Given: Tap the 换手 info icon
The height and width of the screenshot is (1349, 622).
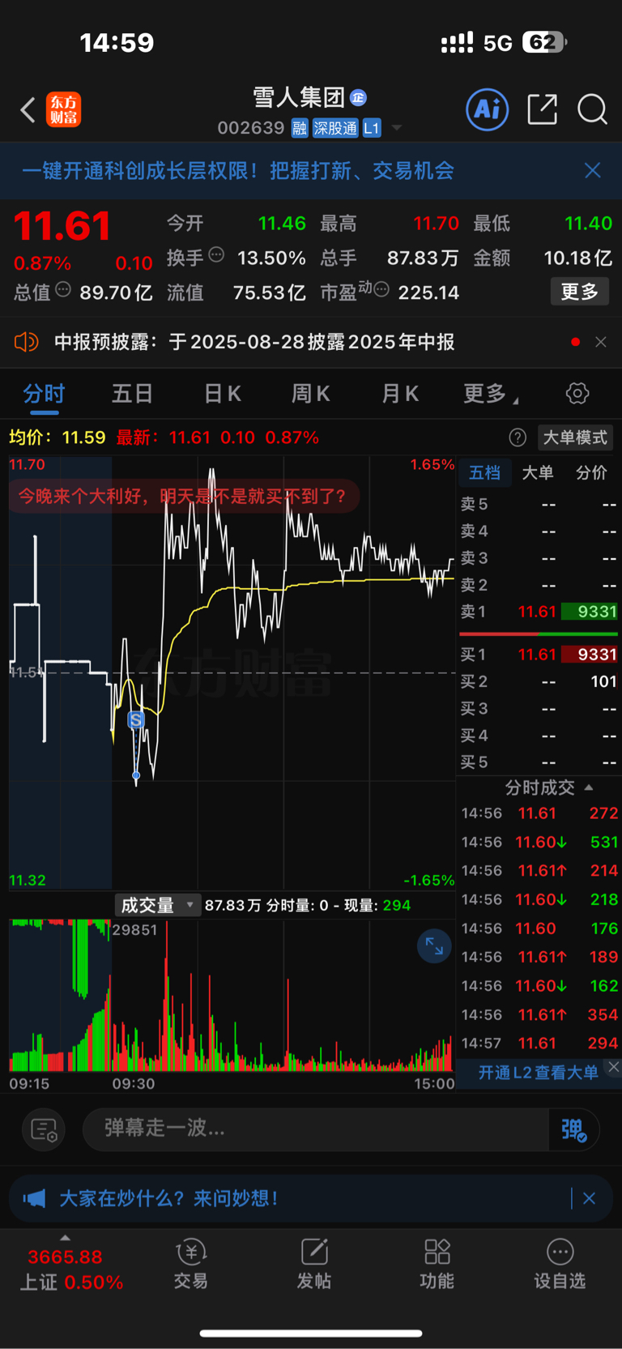Looking at the screenshot, I should click(x=216, y=255).
